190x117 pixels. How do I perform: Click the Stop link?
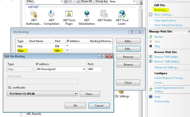pos(157,46)
